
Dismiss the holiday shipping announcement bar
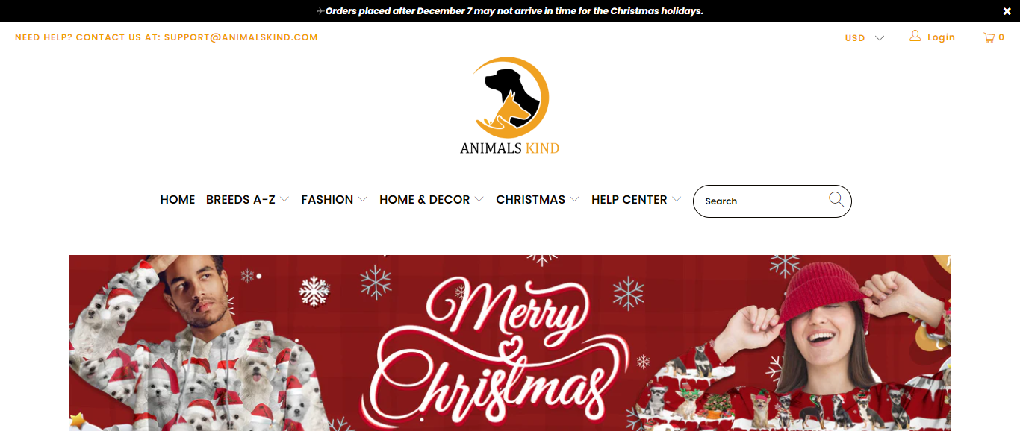coord(1007,11)
